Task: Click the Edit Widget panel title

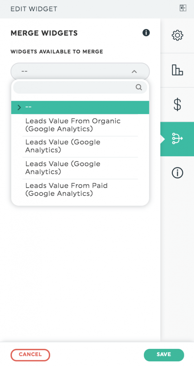Action: [34, 9]
